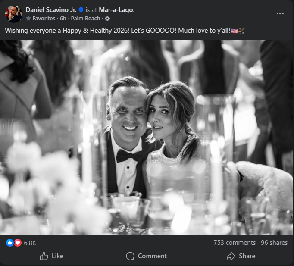Open the Mar-a-Lago location link
The width and height of the screenshot is (294, 266).
[115, 9]
